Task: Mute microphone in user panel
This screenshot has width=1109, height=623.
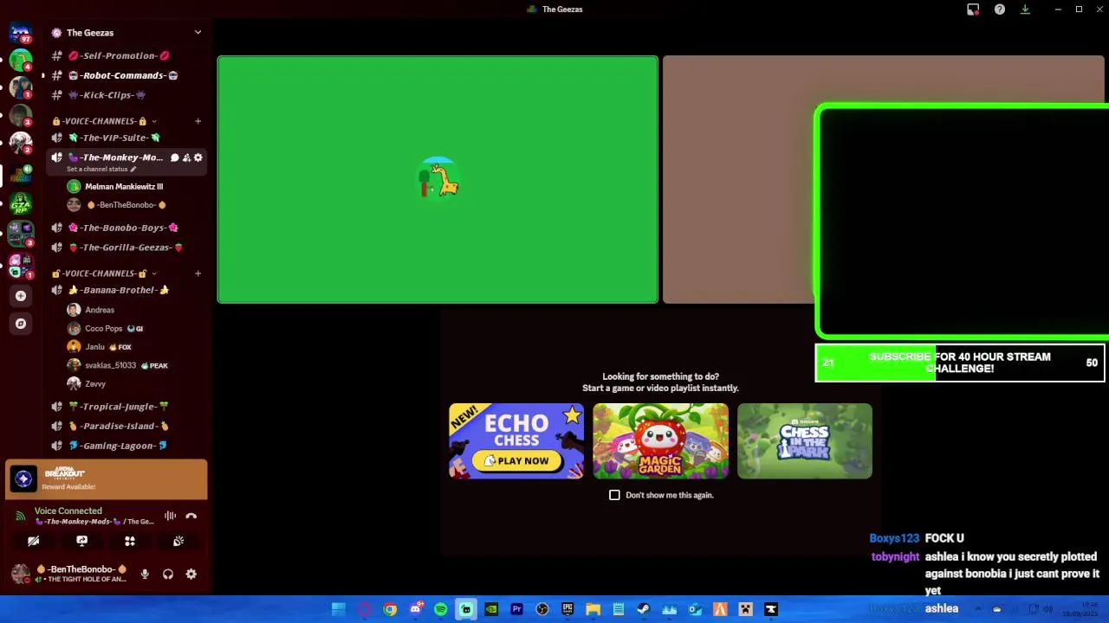Action: click(x=145, y=574)
